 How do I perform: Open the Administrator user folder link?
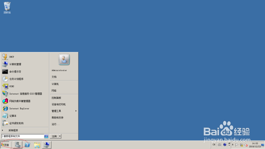(64, 70)
